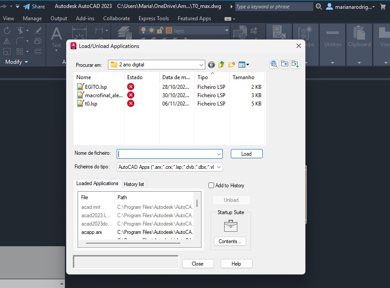
Task: Click the Search the Web icon
Action: tap(274, 64)
